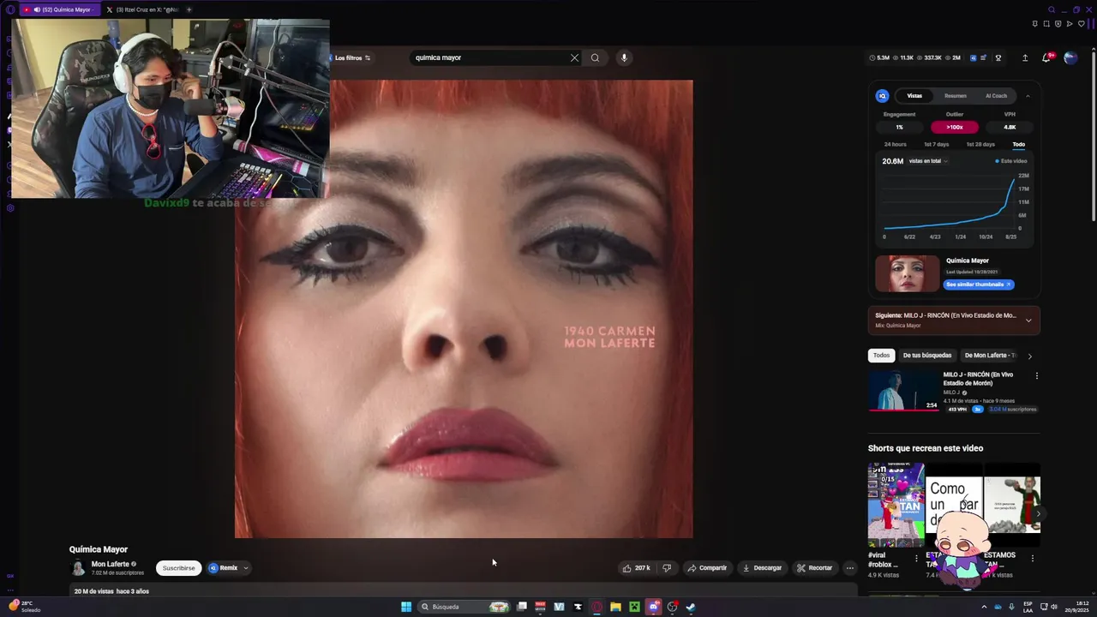Image resolution: width=1097 pixels, height=617 pixels.
Task: Clear the 'química mayor' search text
Action: [574, 57]
